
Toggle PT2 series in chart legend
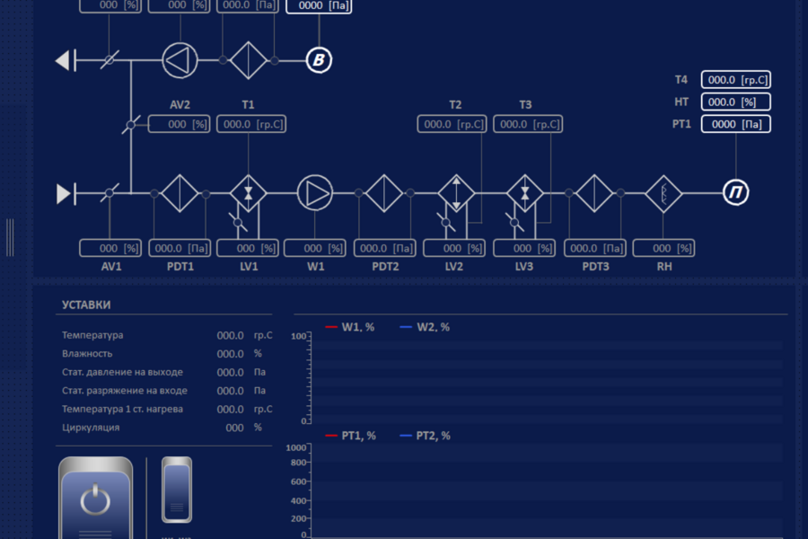click(425, 436)
